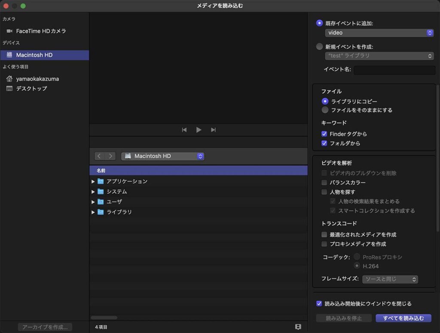Image resolution: width=440 pixels, height=333 pixels.
Task: Open デスクトップ in sidebar
Action: click(x=31, y=88)
